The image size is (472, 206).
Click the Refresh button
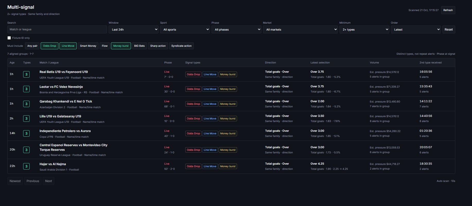[x=448, y=10]
